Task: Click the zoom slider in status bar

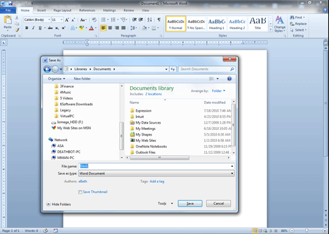Action: point(307,231)
